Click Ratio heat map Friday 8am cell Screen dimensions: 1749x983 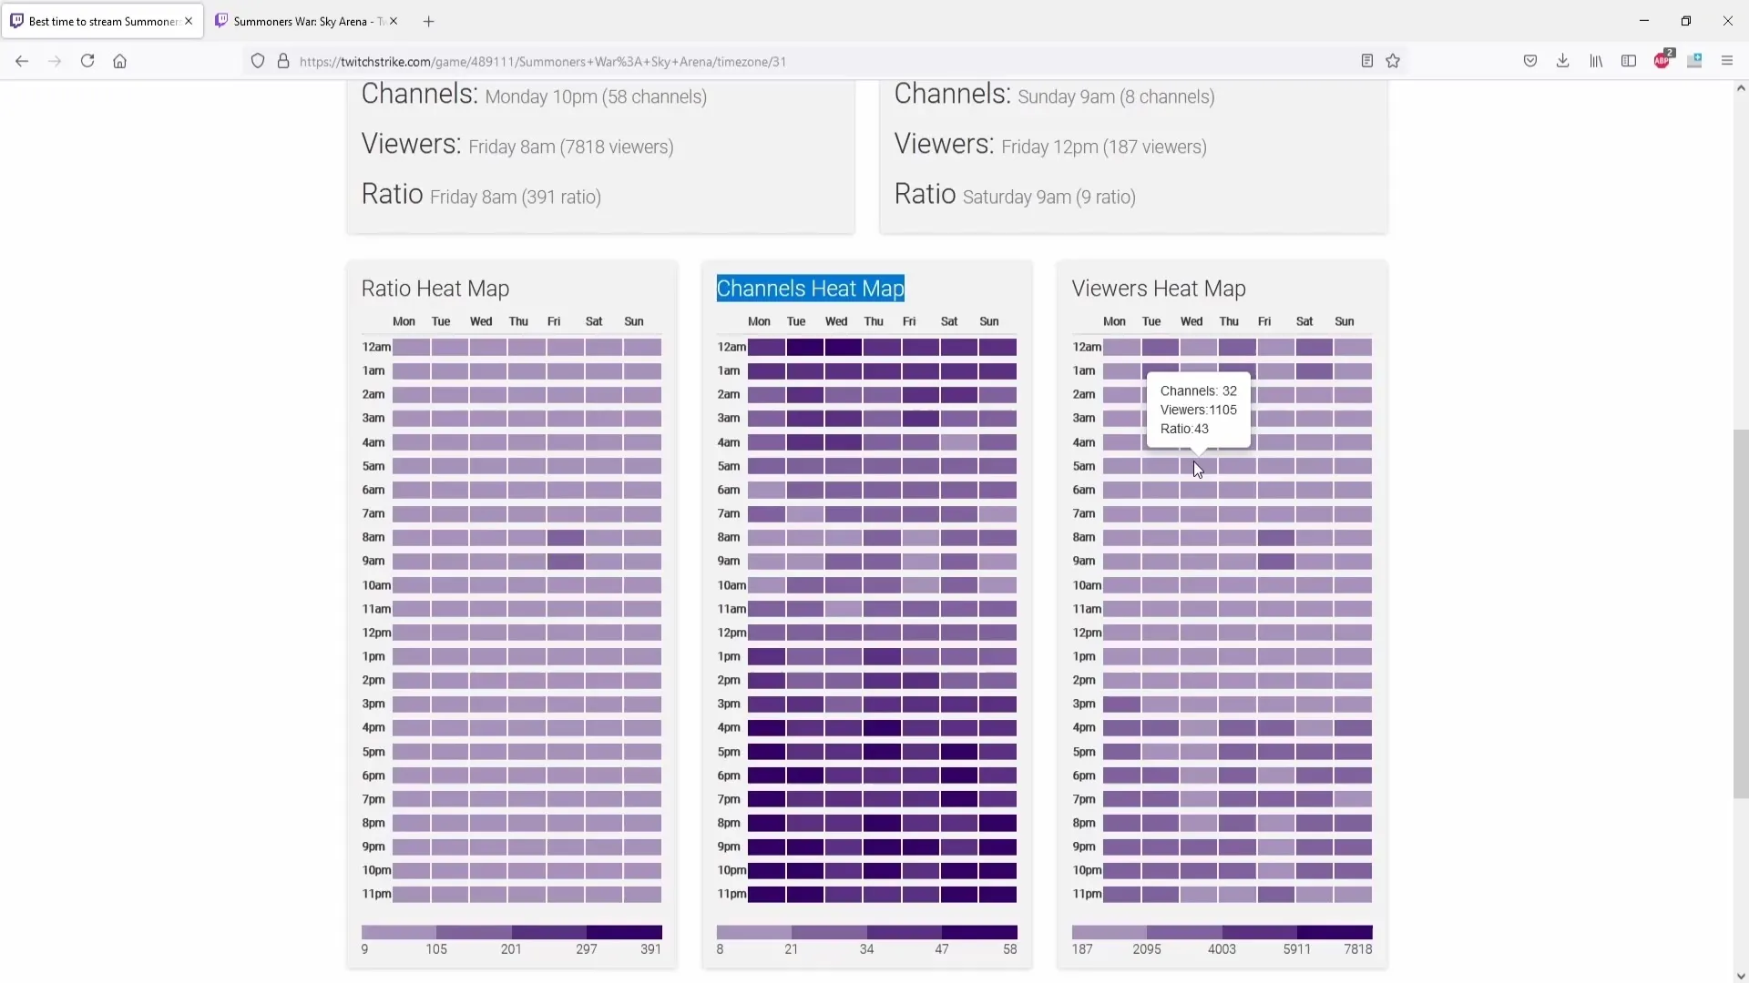click(566, 538)
